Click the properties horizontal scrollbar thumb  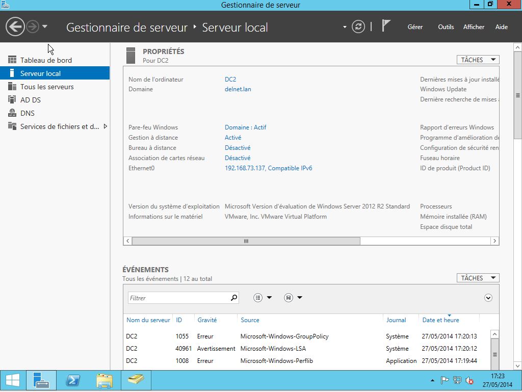[x=246, y=241]
